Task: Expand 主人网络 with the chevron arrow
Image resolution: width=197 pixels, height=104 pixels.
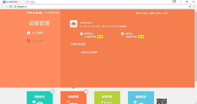Action: coord(53,33)
